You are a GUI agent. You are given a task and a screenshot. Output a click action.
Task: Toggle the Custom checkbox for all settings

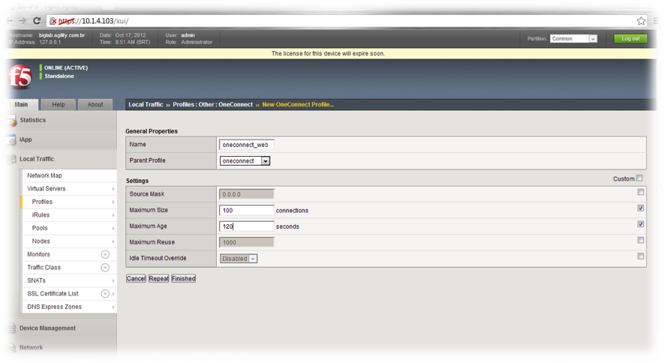pos(639,178)
